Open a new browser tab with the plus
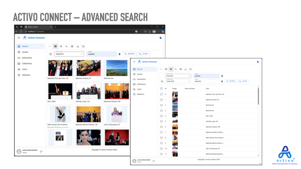This screenshot has height=169, width=301. [55, 27]
